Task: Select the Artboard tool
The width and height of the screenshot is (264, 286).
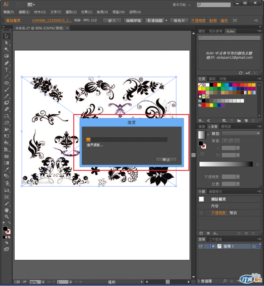Action: click(6, 197)
